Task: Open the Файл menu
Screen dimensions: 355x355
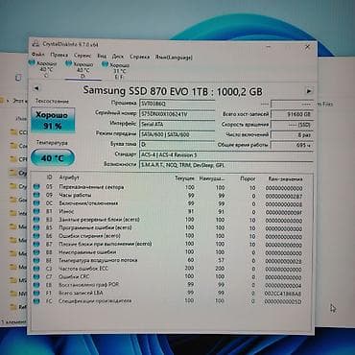Action: [38, 55]
